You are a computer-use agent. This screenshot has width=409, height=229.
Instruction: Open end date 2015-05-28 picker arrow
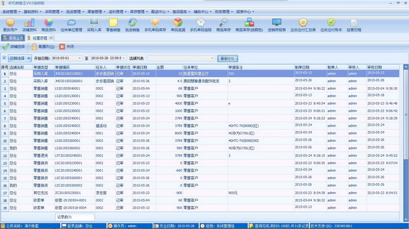124,58
